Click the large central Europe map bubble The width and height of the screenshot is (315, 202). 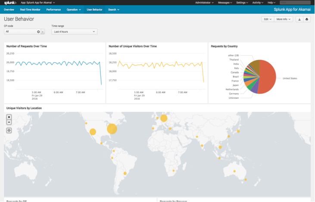(x=164, y=118)
